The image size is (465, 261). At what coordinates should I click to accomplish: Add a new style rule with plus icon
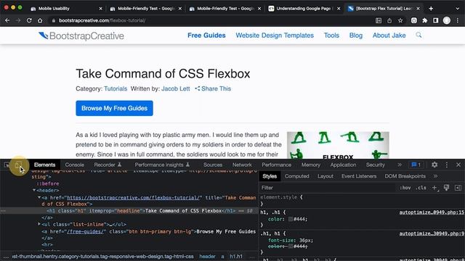[x=434, y=188]
